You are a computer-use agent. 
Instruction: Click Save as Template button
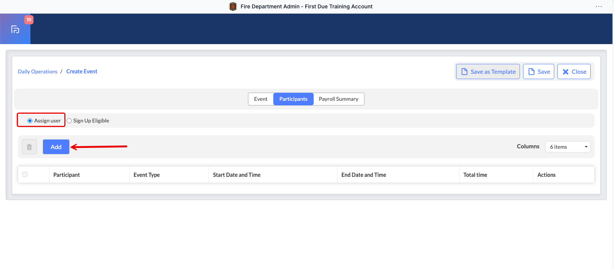coord(488,71)
